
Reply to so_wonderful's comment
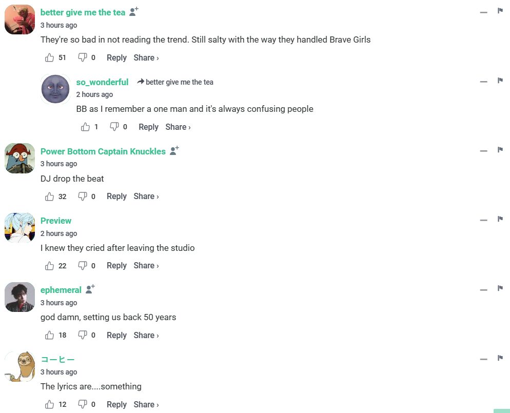(x=148, y=127)
